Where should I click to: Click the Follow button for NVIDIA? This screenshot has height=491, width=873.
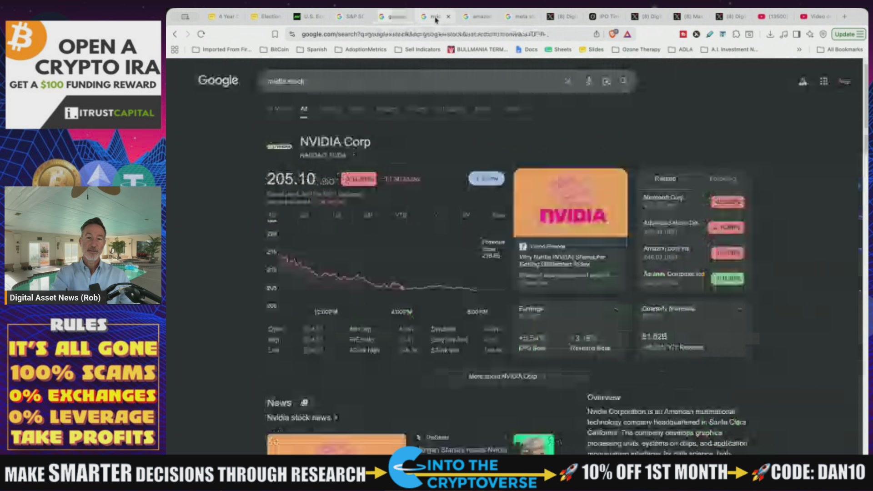487,179
